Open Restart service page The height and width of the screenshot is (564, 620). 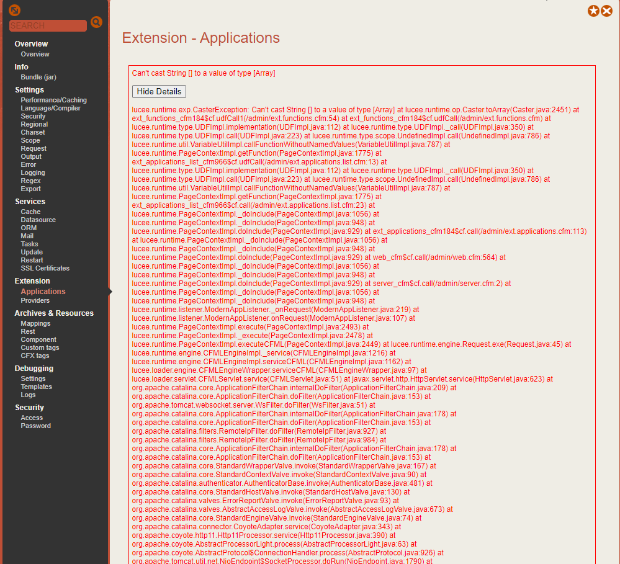coord(32,260)
